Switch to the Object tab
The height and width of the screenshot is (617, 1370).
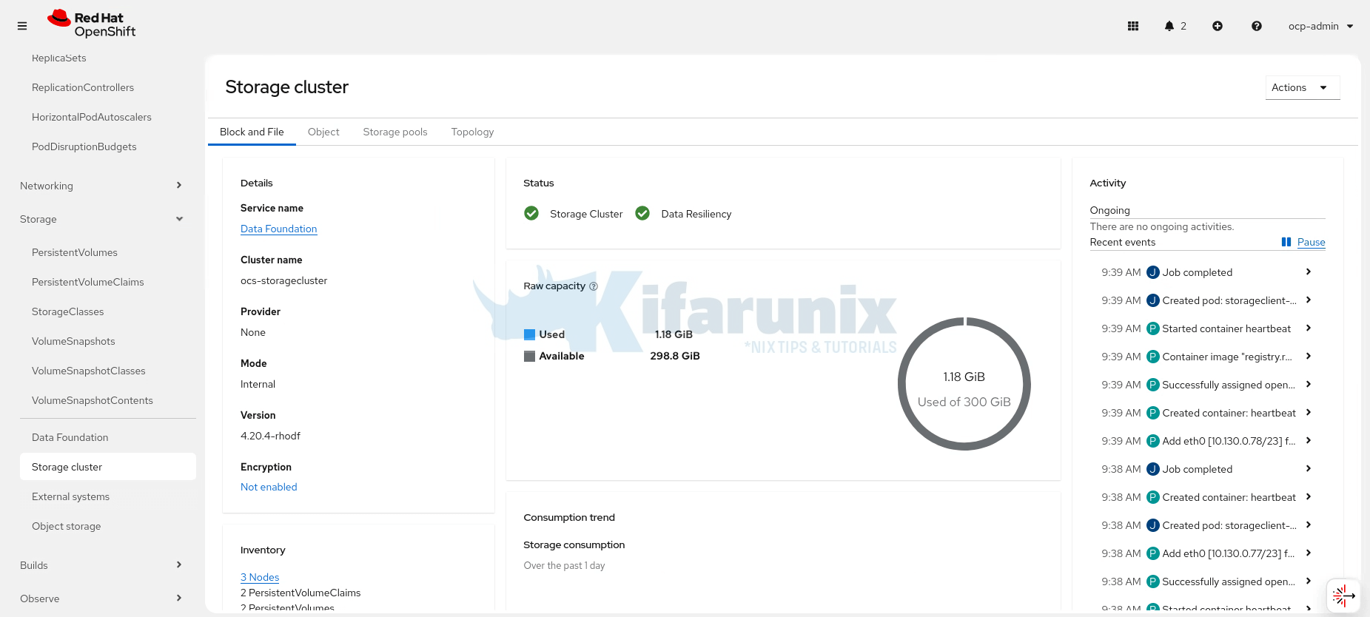pos(323,132)
